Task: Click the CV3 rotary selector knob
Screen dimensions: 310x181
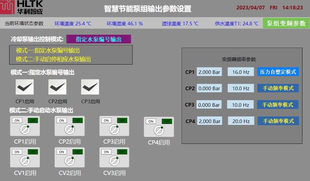Action: (x=114, y=161)
